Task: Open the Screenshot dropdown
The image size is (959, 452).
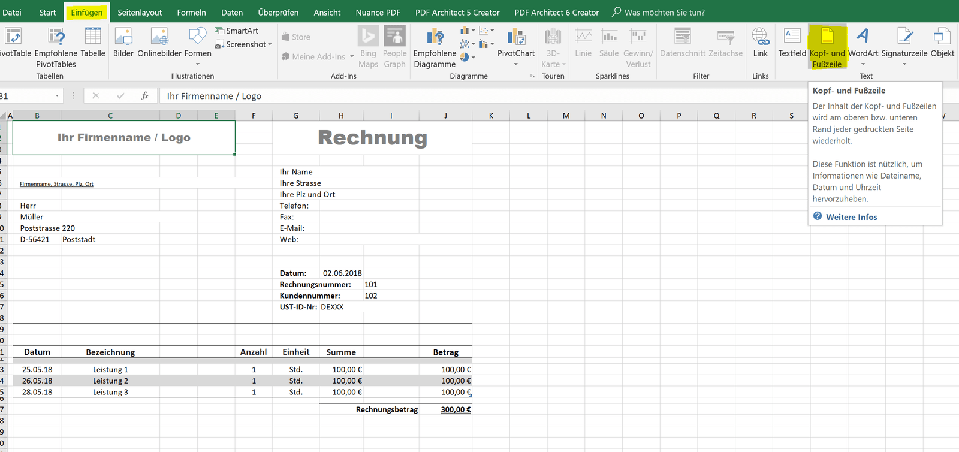Action: click(x=243, y=44)
